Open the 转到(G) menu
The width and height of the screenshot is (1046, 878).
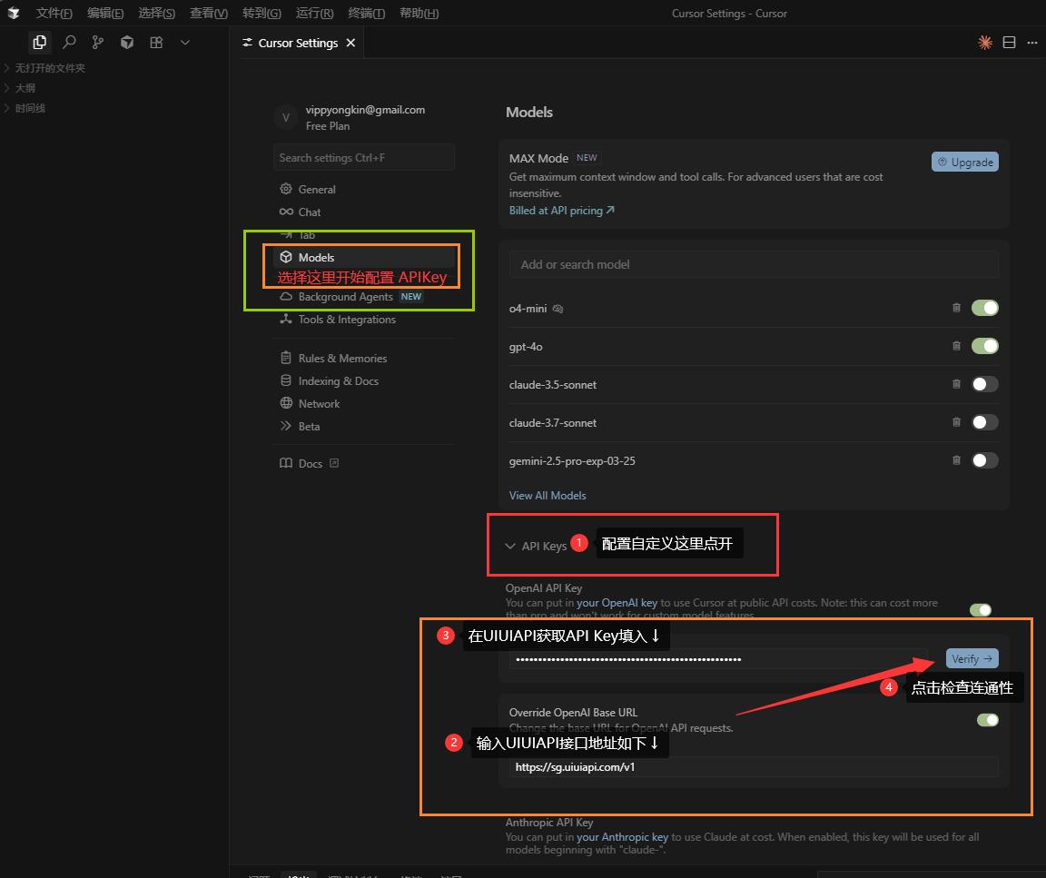click(x=261, y=13)
